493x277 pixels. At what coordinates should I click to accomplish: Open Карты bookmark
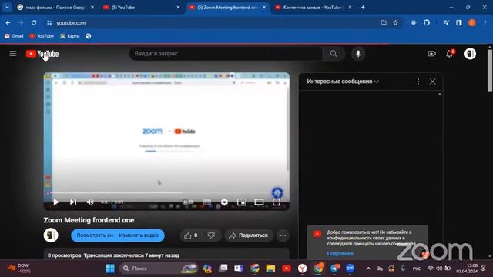tap(70, 36)
